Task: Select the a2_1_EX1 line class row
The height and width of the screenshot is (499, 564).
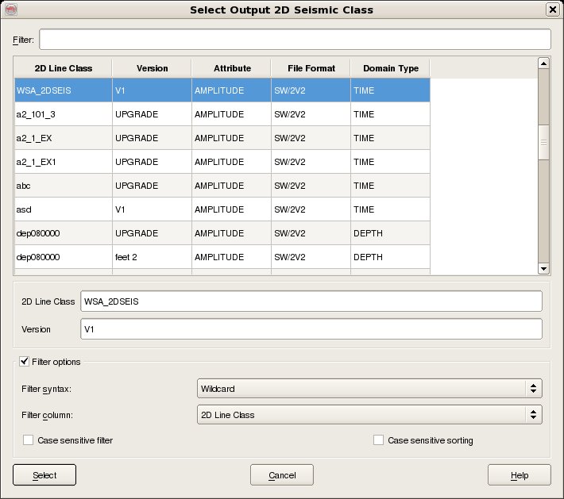Action: click(x=64, y=162)
